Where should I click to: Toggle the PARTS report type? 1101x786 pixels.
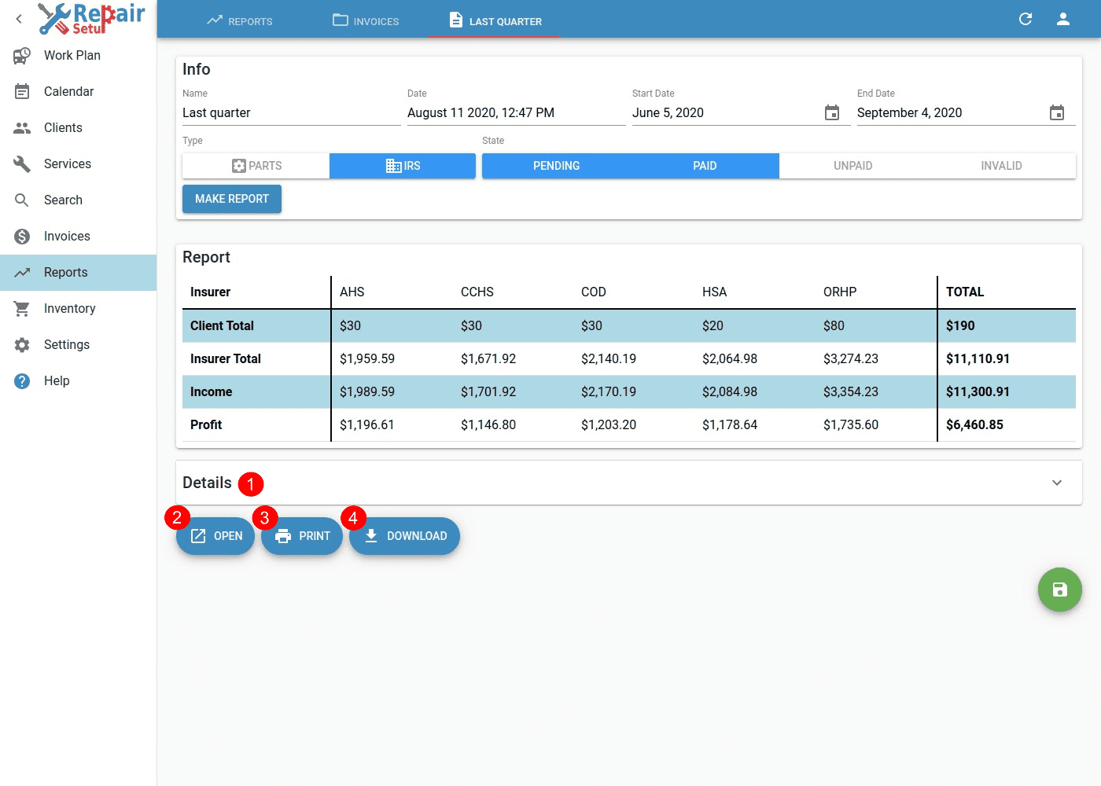tap(256, 166)
